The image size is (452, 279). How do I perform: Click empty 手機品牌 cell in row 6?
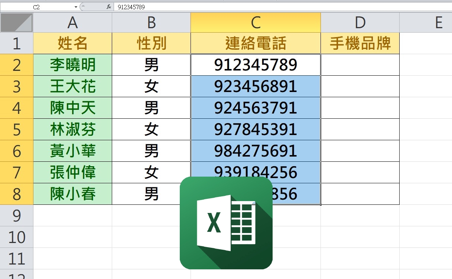(x=360, y=151)
